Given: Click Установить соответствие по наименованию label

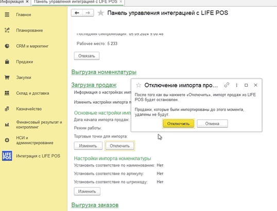Looking at the screenshot, I should pos(114,165).
